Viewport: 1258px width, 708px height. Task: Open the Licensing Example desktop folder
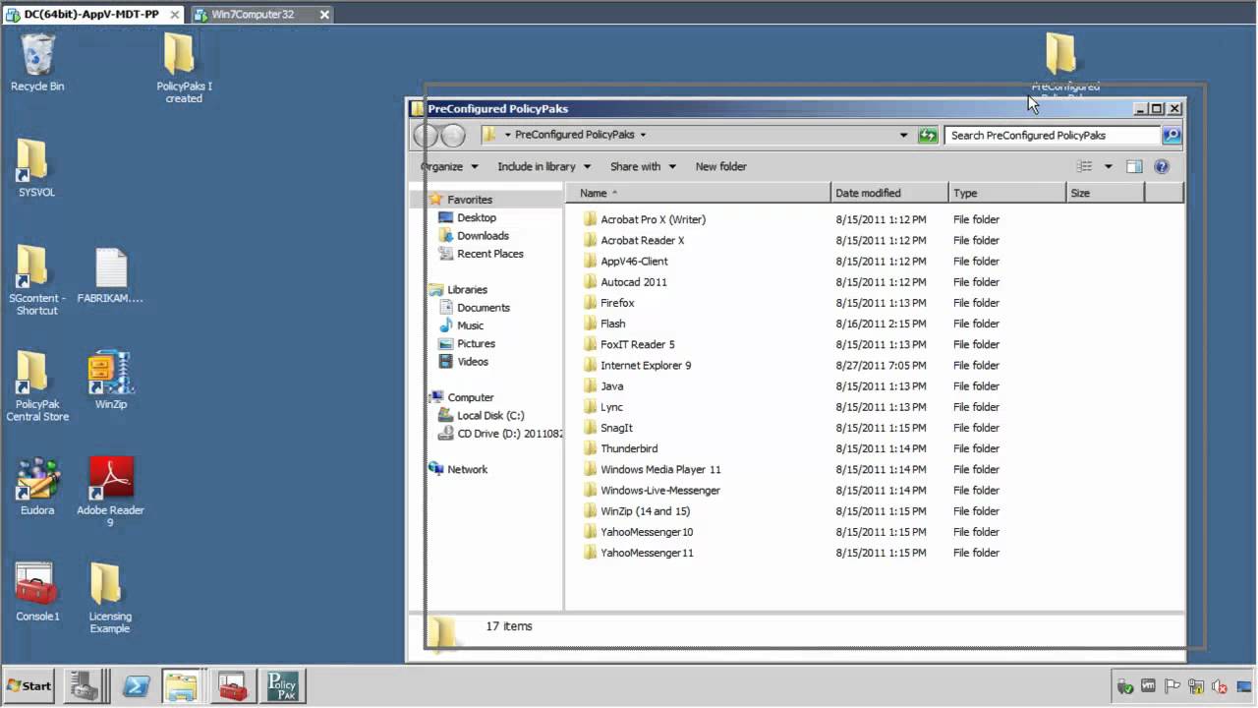pos(110,598)
